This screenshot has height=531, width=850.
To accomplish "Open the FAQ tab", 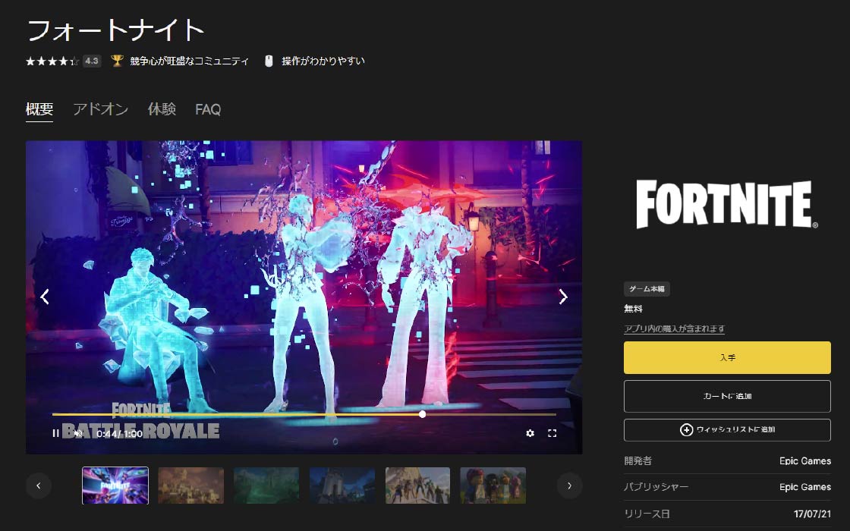I will click(x=208, y=109).
